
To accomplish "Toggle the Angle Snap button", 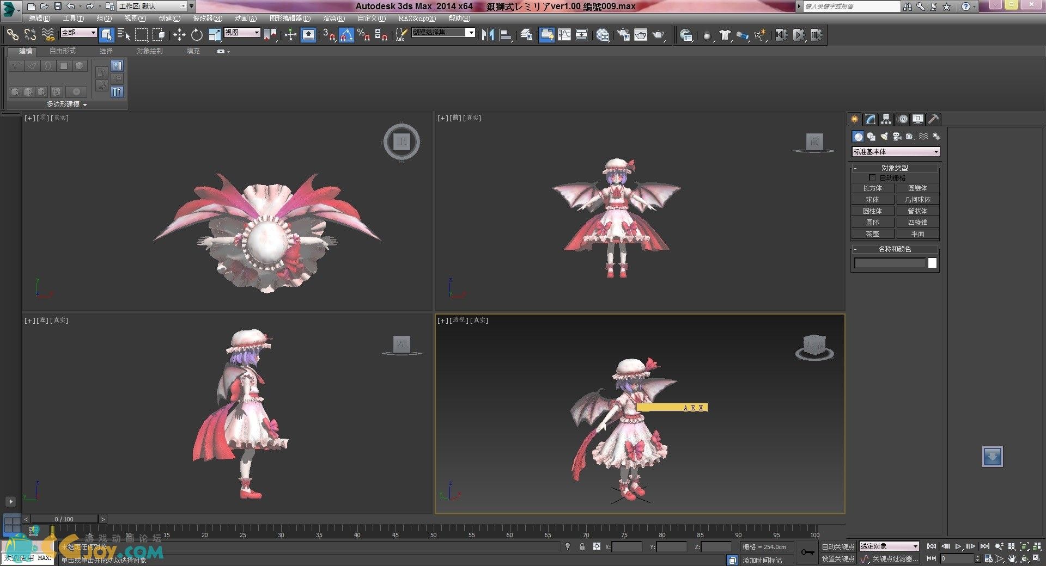I will 346,35.
